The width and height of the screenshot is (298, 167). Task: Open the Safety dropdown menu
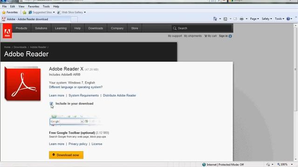pos(267,19)
